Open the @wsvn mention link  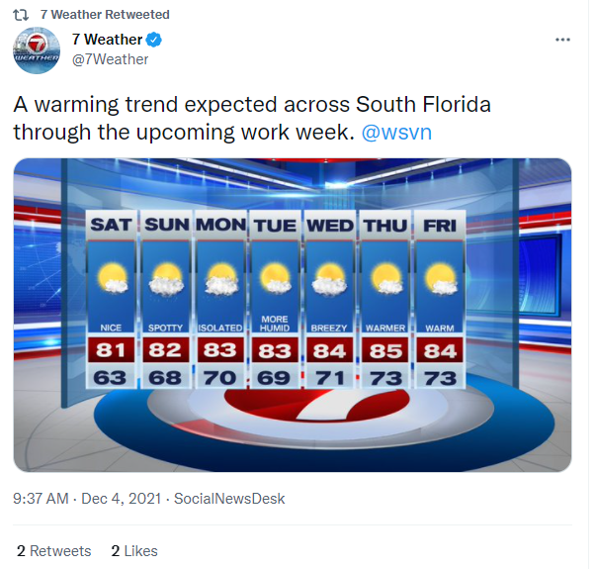[397, 132]
